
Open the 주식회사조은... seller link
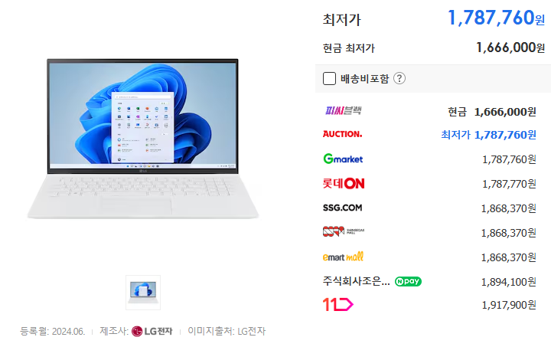click(357, 281)
